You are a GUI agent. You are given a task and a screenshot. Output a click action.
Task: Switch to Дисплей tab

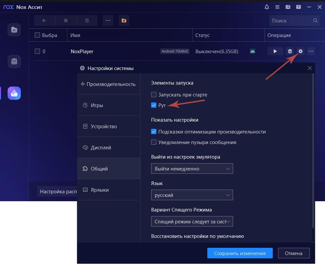click(x=109, y=147)
